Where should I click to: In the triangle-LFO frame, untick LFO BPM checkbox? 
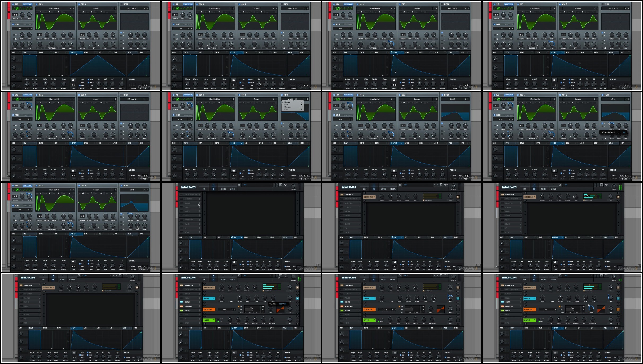[x=88, y=79]
